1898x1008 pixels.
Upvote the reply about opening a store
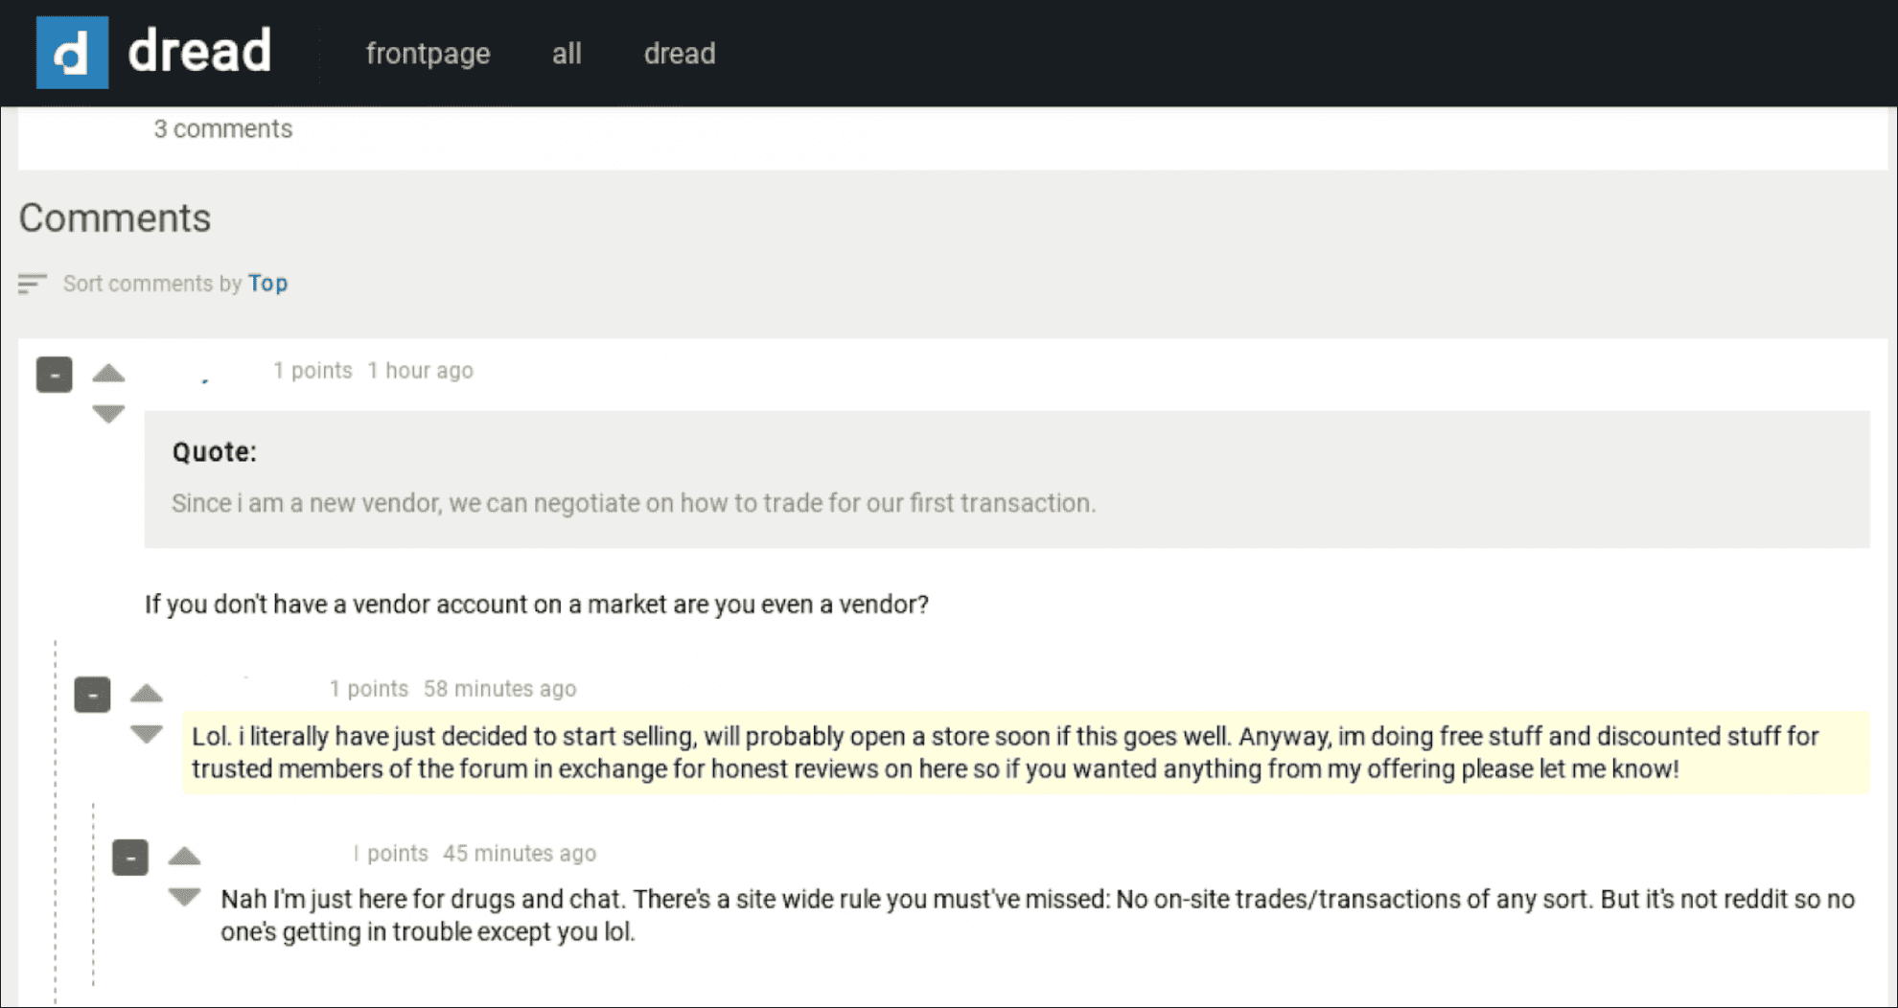coord(146,695)
